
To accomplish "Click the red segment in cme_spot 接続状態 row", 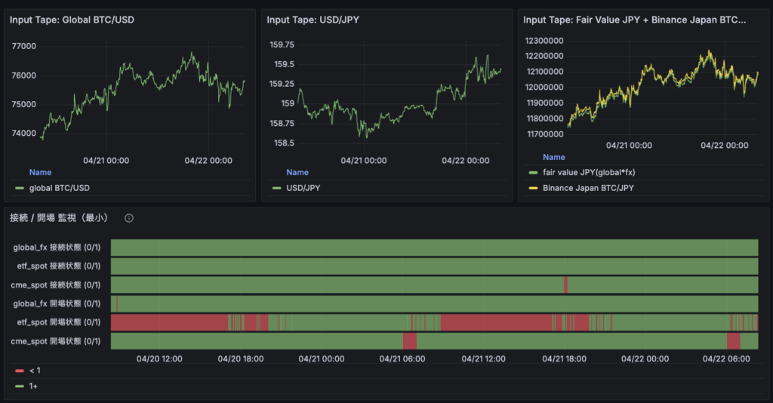I will (565, 285).
